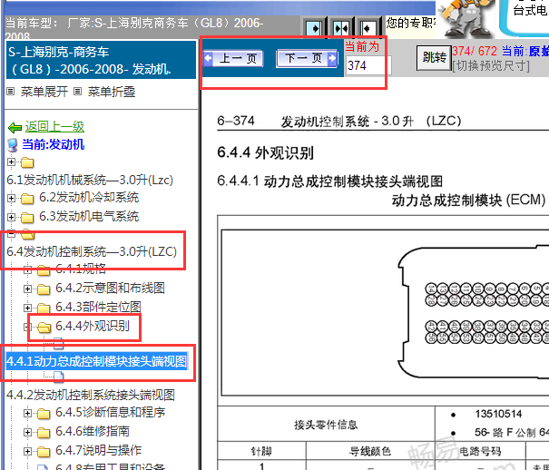Select 6.4.4外观识别 tree item
549x470 pixels.
pos(93,326)
